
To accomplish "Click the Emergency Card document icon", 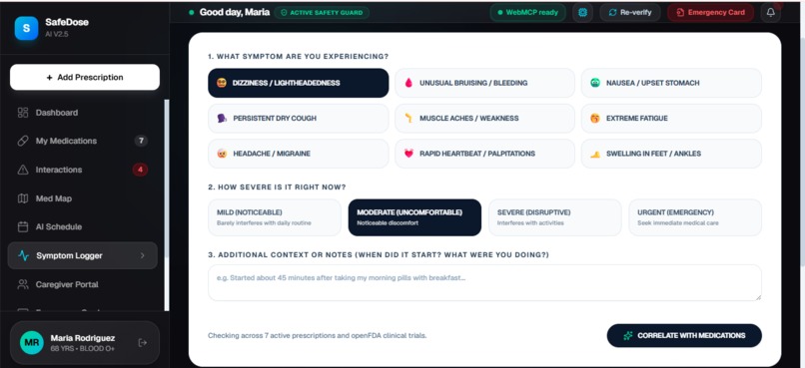I will coord(680,12).
